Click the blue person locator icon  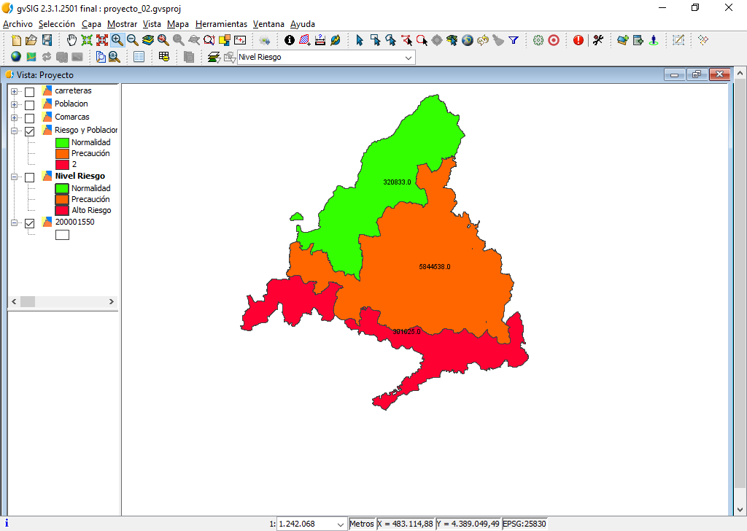[654, 40]
